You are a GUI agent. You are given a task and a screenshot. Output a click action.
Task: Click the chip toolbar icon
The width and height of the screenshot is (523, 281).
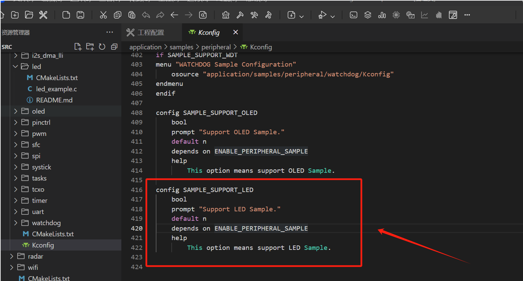(x=396, y=15)
